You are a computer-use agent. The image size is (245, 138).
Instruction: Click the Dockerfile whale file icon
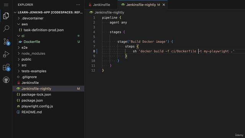[x=20, y=42]
